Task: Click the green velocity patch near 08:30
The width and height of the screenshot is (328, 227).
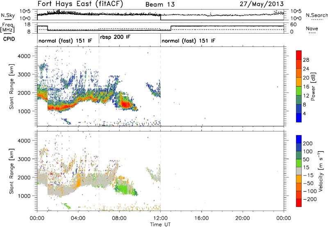Action: click(x=123, y=188)
